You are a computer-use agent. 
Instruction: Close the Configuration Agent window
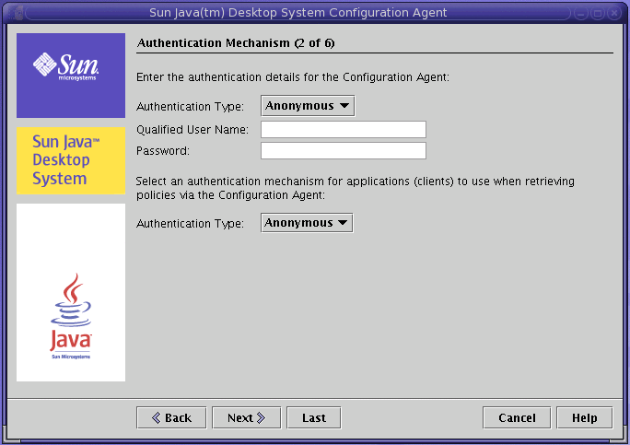(x=614, y=13)
